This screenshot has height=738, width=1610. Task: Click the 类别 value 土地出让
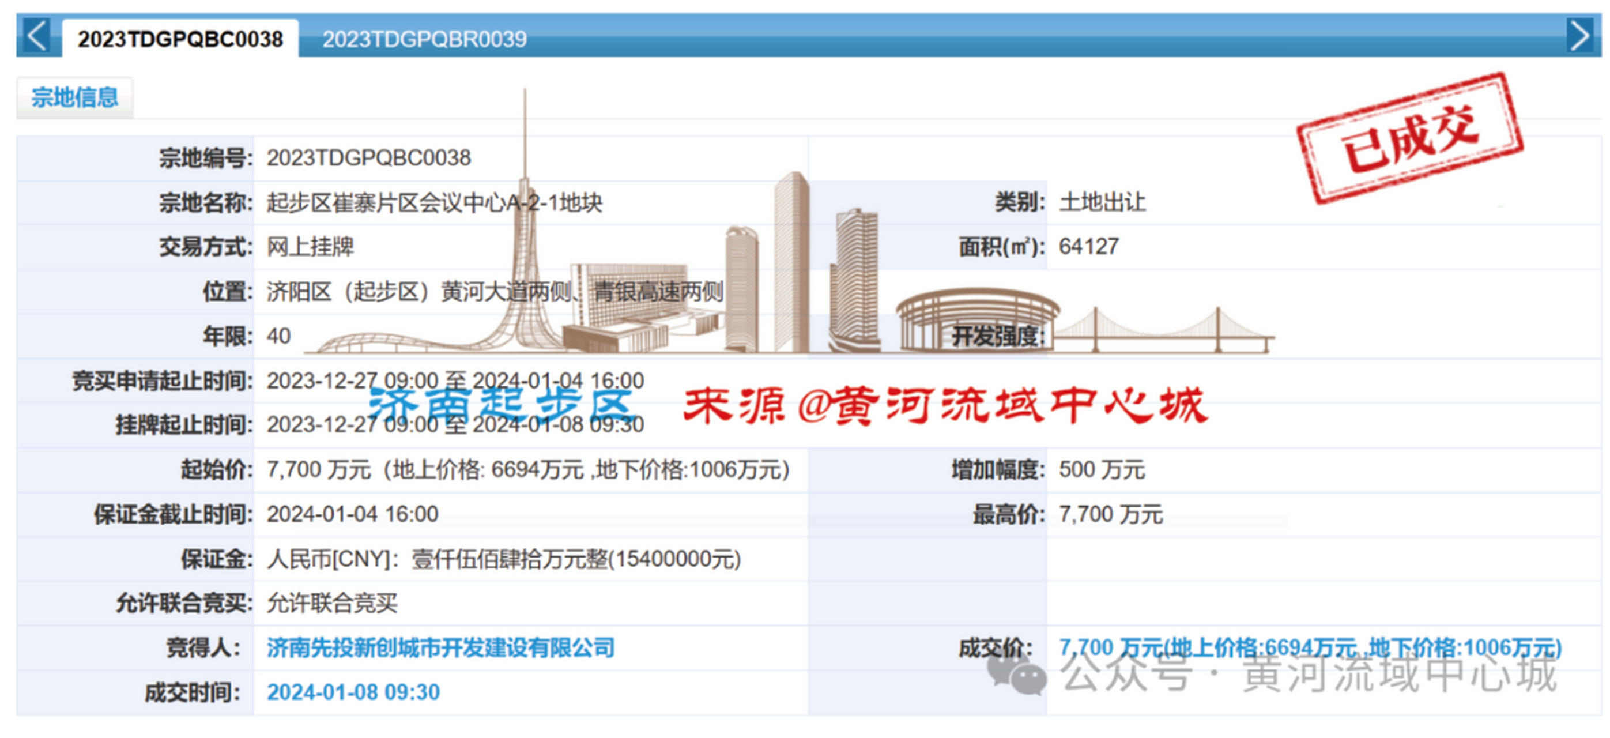coord(1103,202)
